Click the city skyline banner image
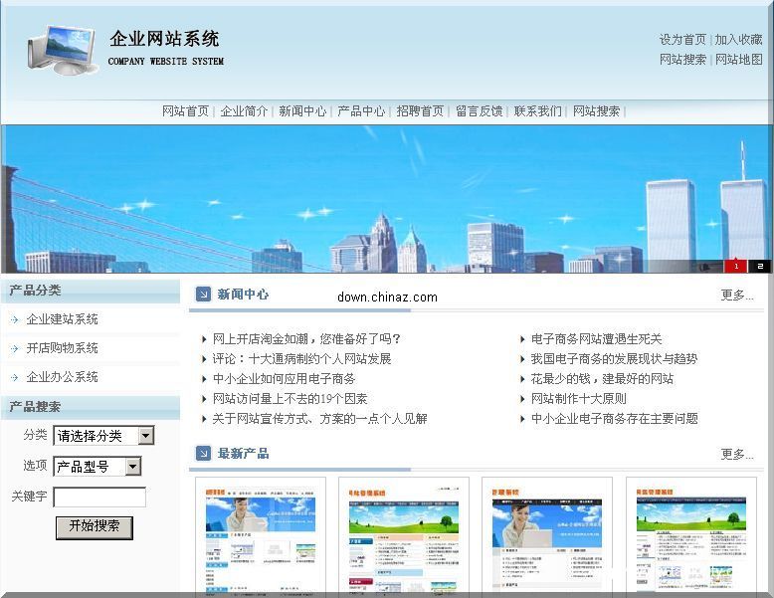Image resolution: width=774 pixels, height=598 pixels. [x=387, y=199]
